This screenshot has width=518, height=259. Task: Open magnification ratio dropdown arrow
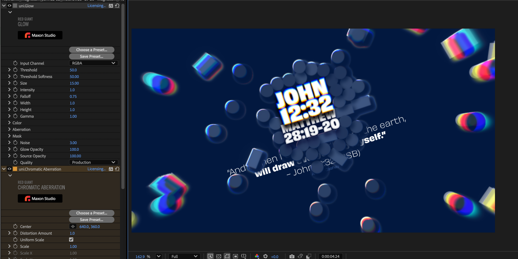159,256
